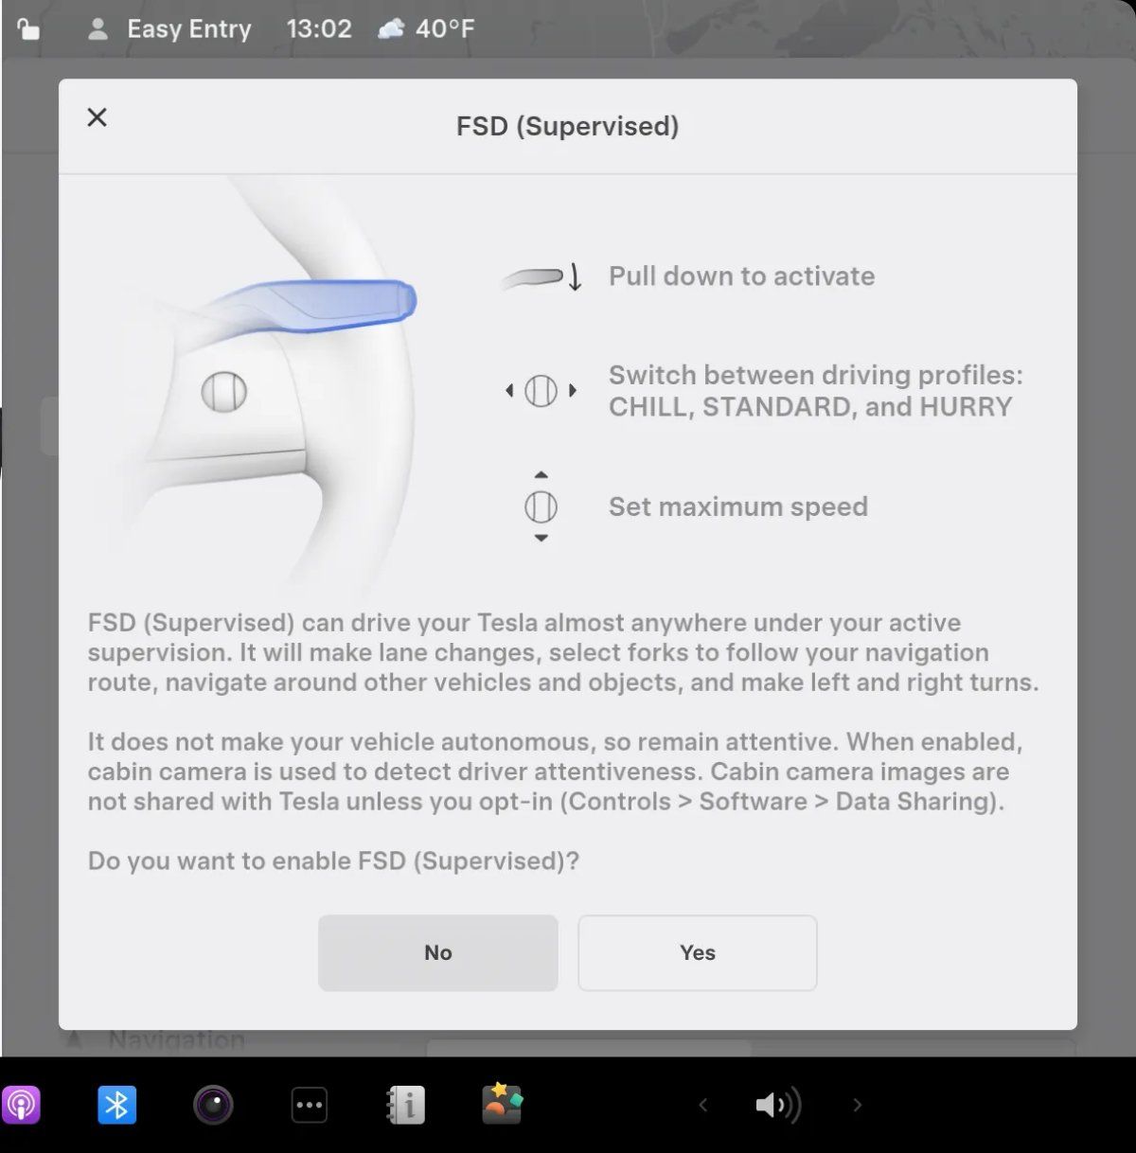This screenshot has width=1136, height=1153.
Task: Tap the 13:02 clock display
Action: [x=319, y=29]
